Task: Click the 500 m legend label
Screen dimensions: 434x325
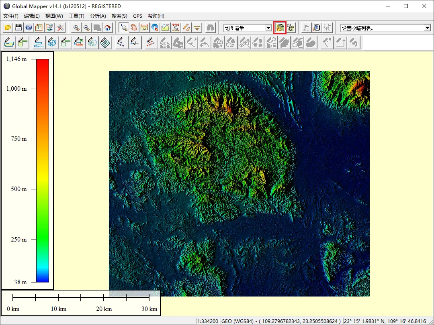Action: [19, 189]
